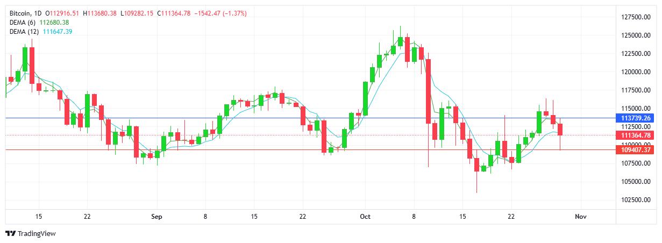Click 120000.00 on the price axis

636,72
